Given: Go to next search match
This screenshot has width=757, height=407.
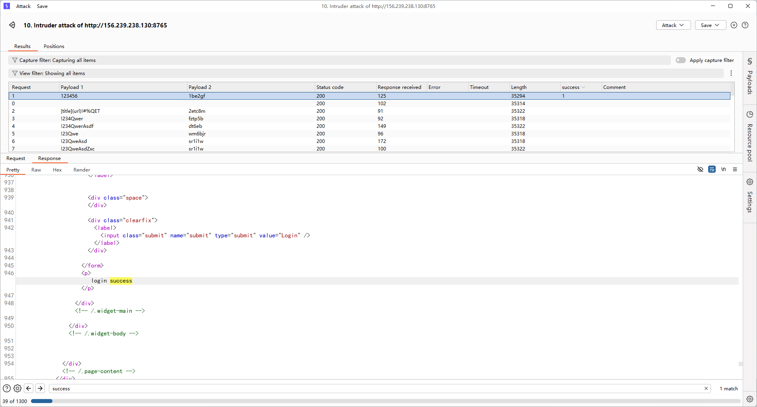Looking at the screenshot, I should (x=40, y=388).
